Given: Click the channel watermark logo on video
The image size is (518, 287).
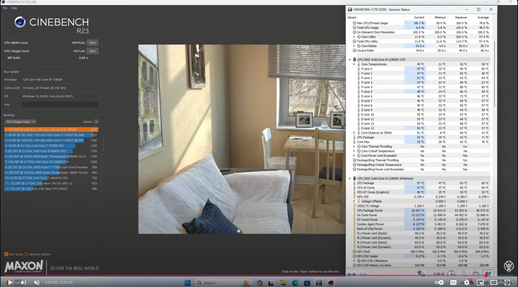Looking at the screenshot, I should pyautogui.click(x=509, y=266).
